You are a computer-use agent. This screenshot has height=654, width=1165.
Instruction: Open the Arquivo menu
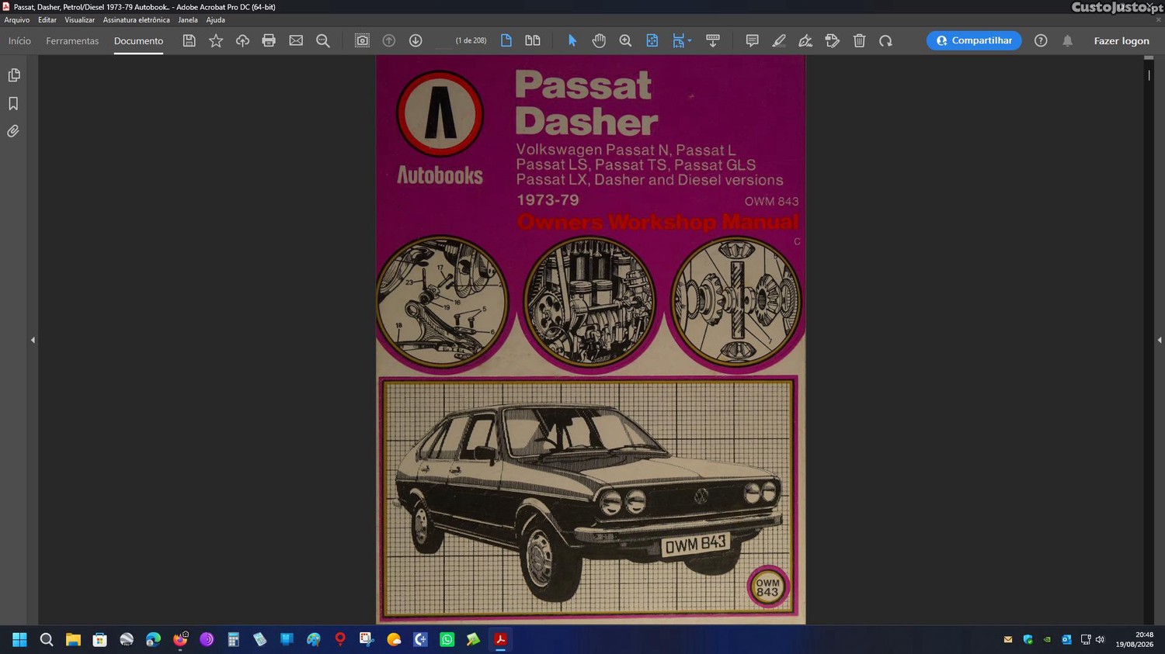[17, 20]
